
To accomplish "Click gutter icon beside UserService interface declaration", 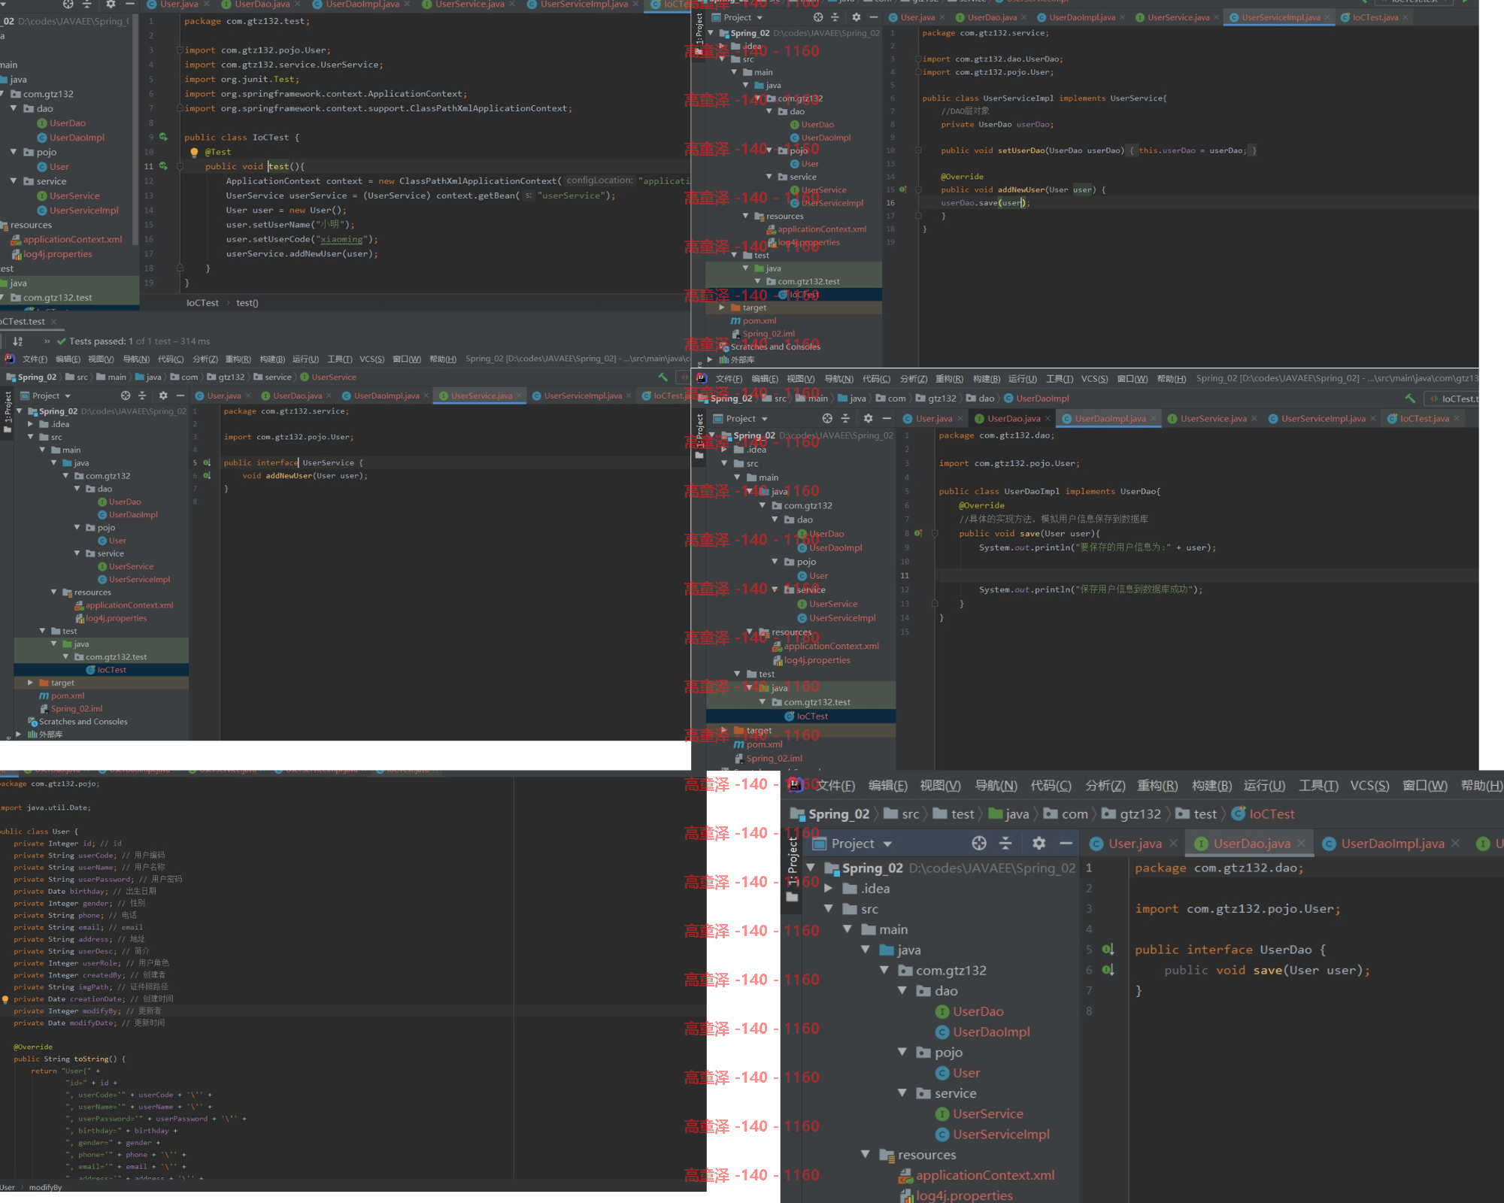I will point(207,462).
